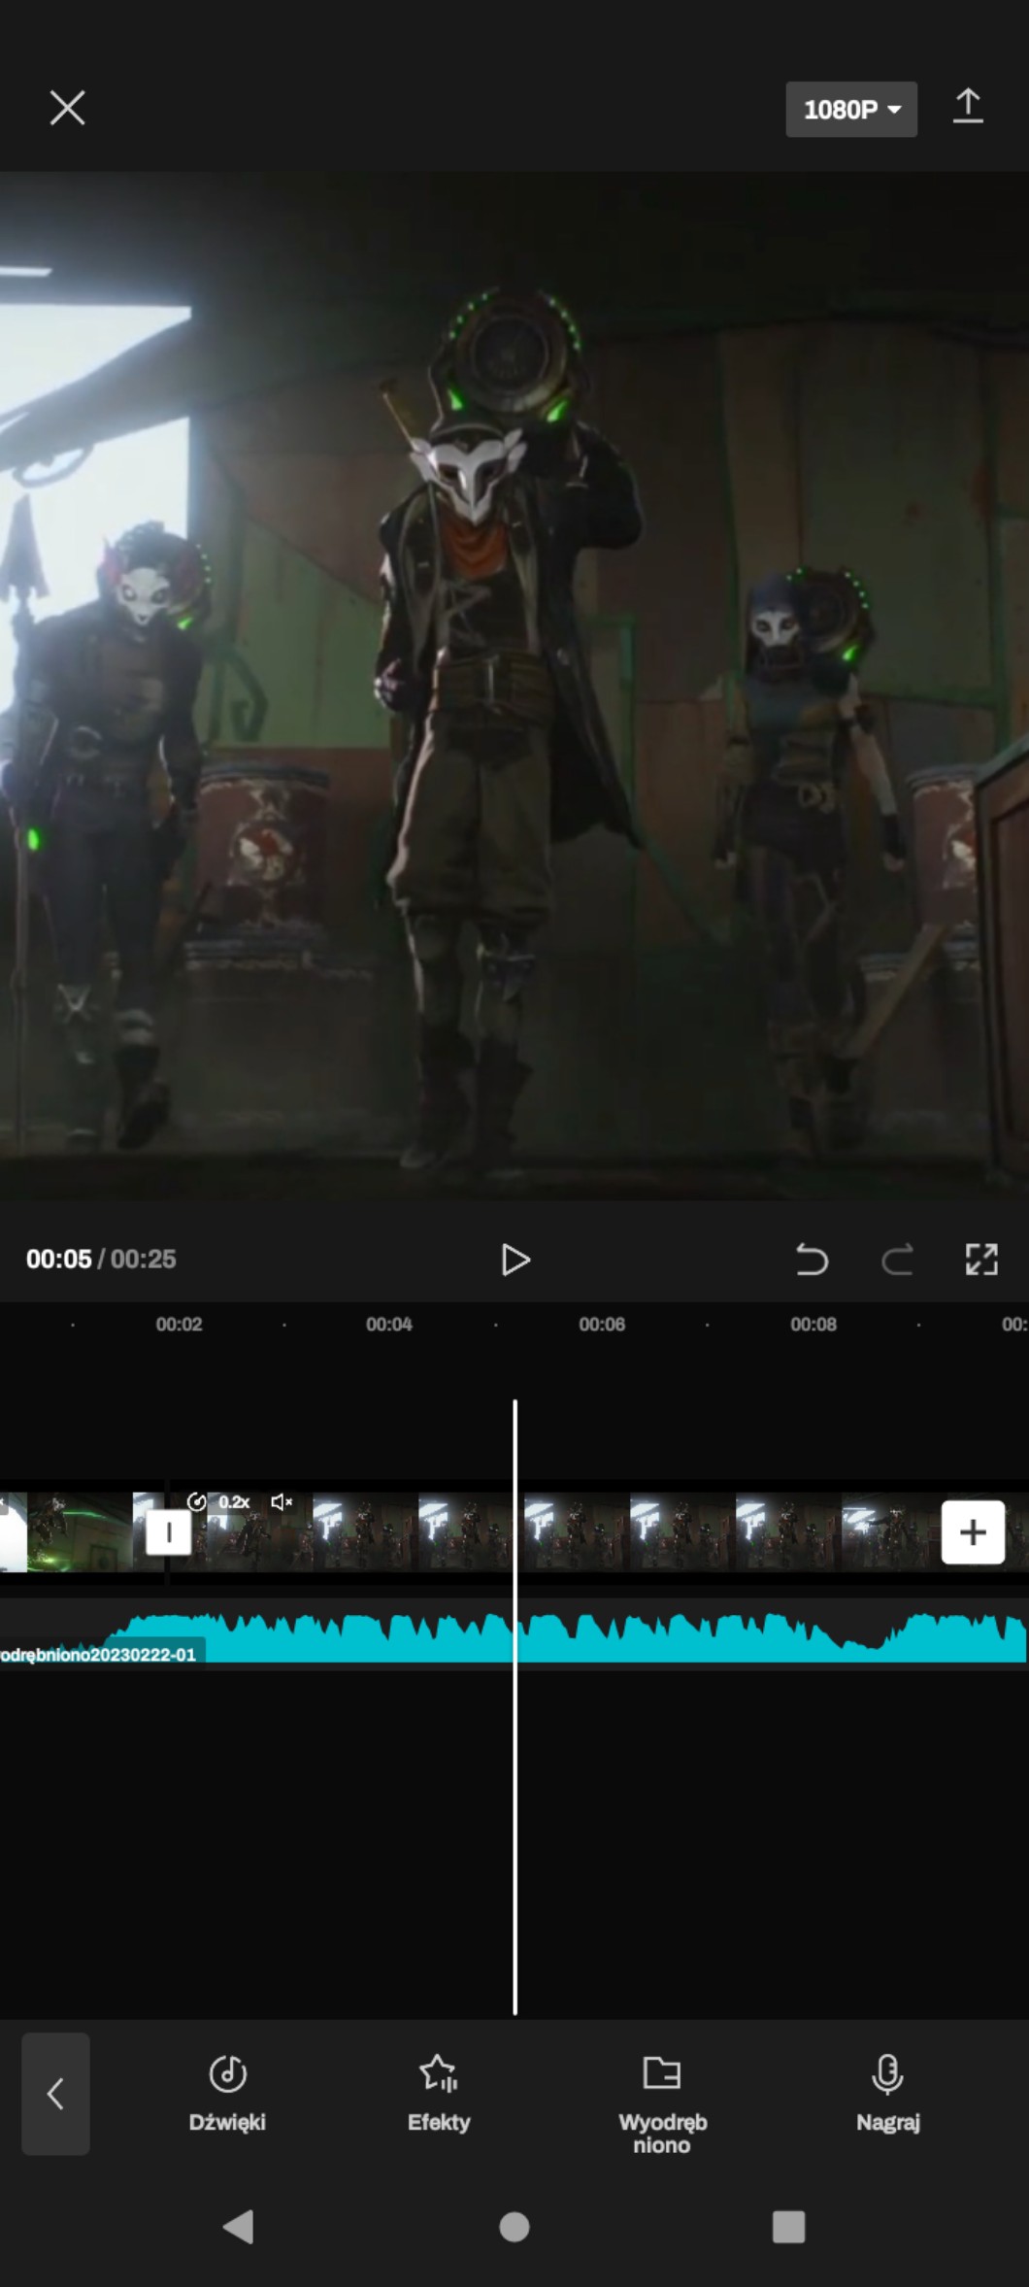Open the 1080P resolution dropdown
The height and width of the screenshot is (2287, 1029).
click(850, 110)
